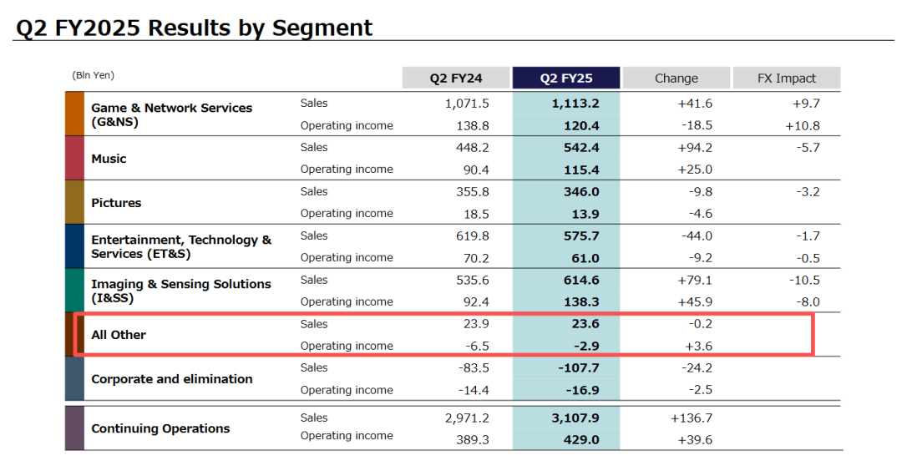Click the (Bln Yen) unit label
Viewport: 902px width, 471px height.
[94, 76]
